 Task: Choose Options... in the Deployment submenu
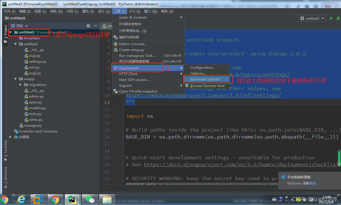coord(207,73)
